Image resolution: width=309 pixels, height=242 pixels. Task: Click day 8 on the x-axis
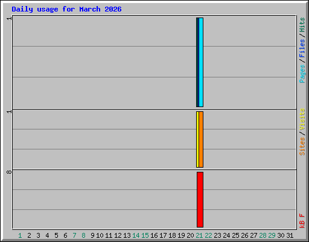tap(83, 235)
